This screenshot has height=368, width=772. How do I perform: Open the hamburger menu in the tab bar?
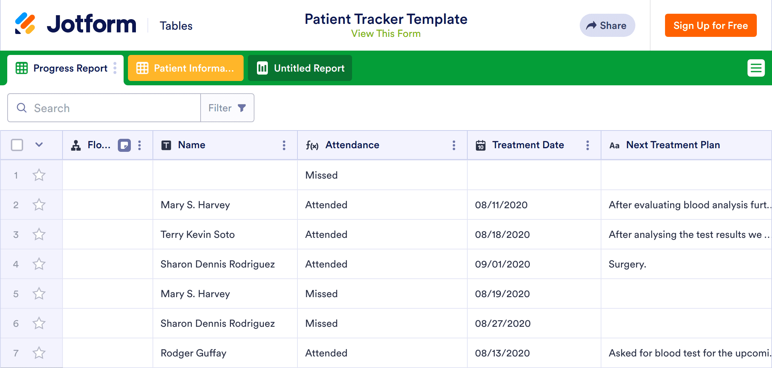click(756, 68)
